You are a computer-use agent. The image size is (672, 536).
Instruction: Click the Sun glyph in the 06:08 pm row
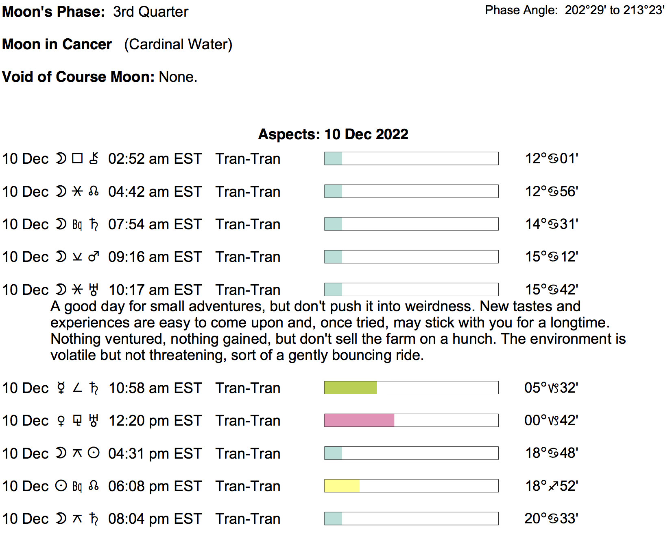(61, 486)
